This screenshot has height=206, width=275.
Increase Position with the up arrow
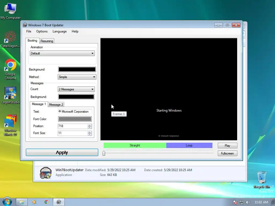click(90, 125)
